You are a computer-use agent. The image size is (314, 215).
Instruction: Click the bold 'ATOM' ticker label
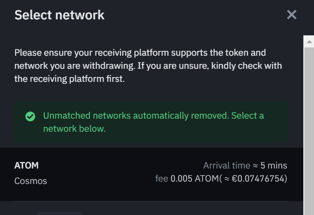[27, 166]
